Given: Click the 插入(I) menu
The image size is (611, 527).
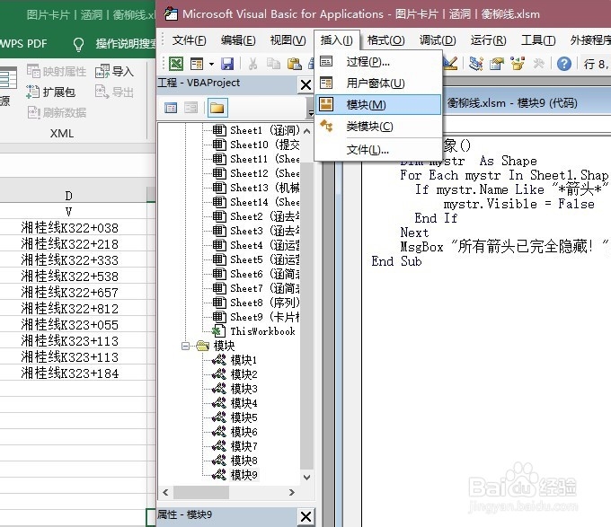Looking at the screenshot, I should click(336, 40).
